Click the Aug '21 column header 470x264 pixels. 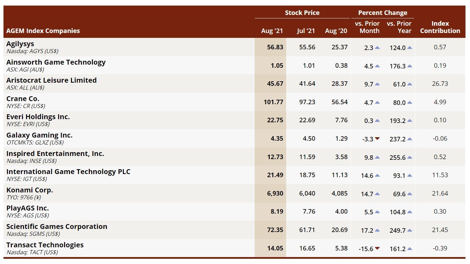272,31
